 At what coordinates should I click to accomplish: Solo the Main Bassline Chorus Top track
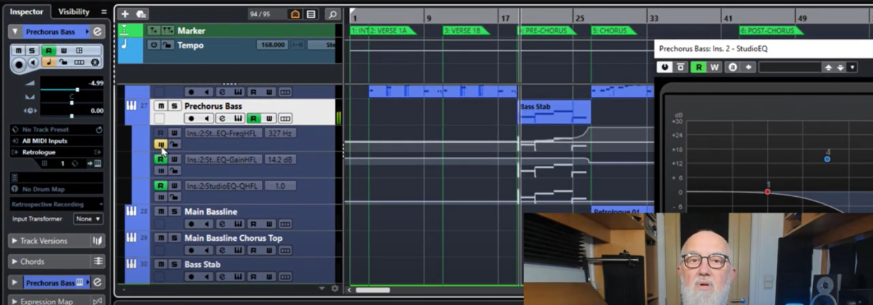click(174, 238)
